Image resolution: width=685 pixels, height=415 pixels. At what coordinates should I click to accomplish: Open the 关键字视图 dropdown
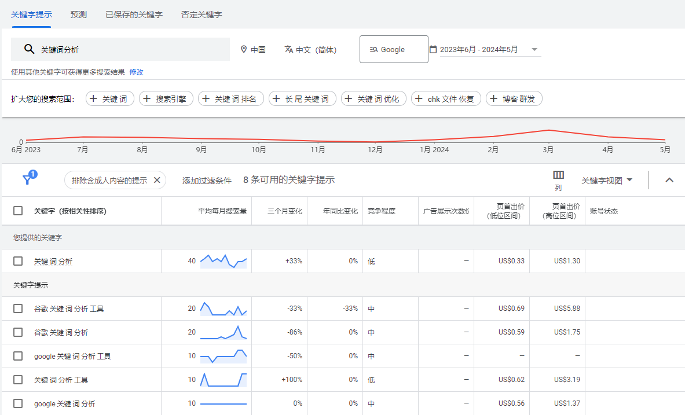coord(607,181)
